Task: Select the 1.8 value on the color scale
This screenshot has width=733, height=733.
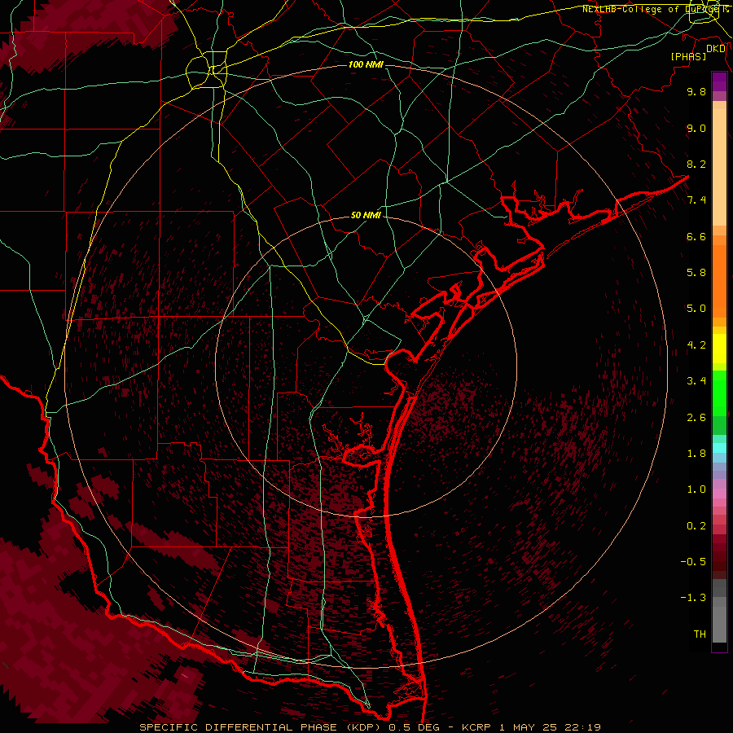Action: pyautogui.click(x=696, y=454)
